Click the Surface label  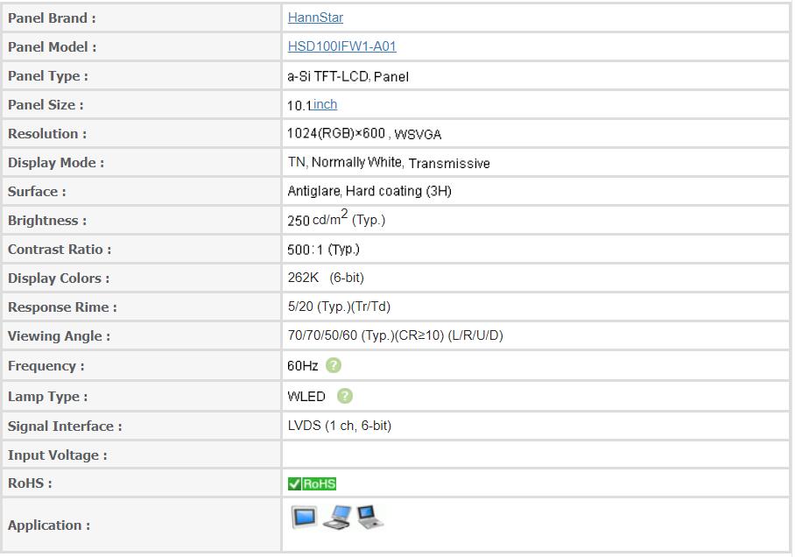(37, 192)
